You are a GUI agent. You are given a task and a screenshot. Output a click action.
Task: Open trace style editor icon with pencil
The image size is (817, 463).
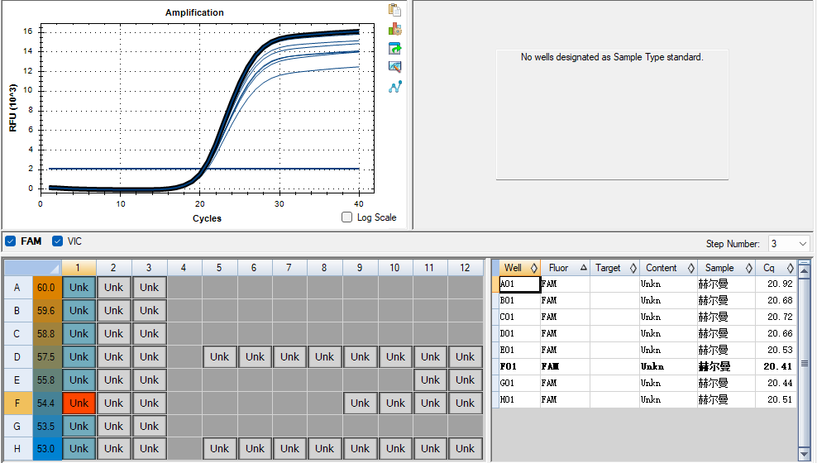click(x=395, y=67)
